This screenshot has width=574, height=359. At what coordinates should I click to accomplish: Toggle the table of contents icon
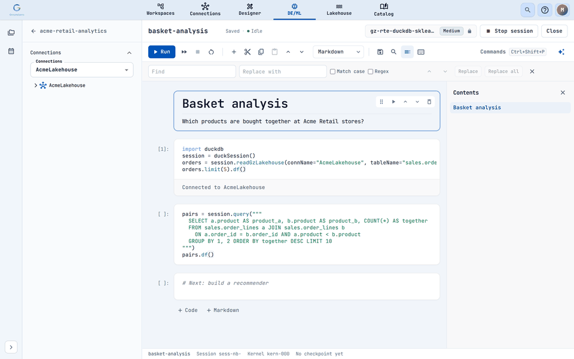pyautogui.click(x=407, y=52)
